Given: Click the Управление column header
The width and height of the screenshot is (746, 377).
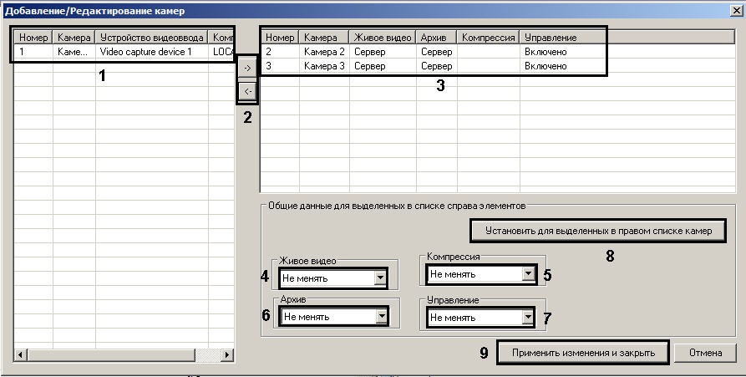Looking at the screenshot, I should pyautogui.click(x=550, y=38).
